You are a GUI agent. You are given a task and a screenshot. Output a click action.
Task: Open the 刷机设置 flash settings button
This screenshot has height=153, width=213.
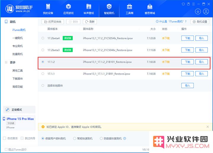[x=200, y=22]
